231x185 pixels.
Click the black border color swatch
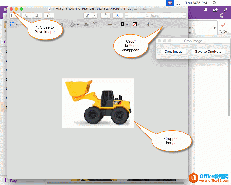[122, 24]
